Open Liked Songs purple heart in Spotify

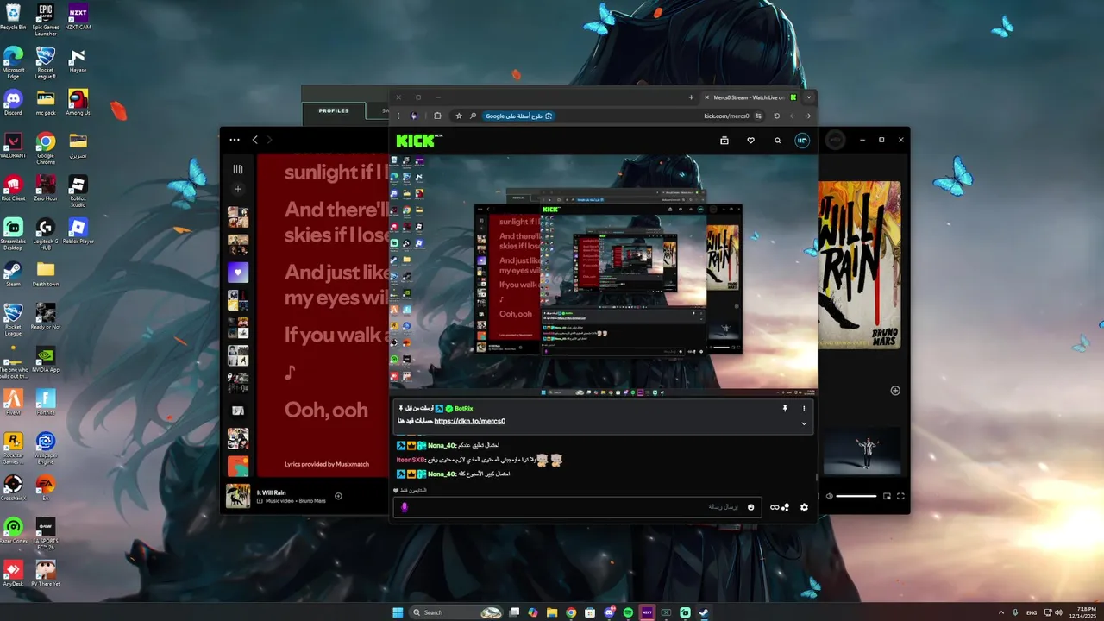238,273
